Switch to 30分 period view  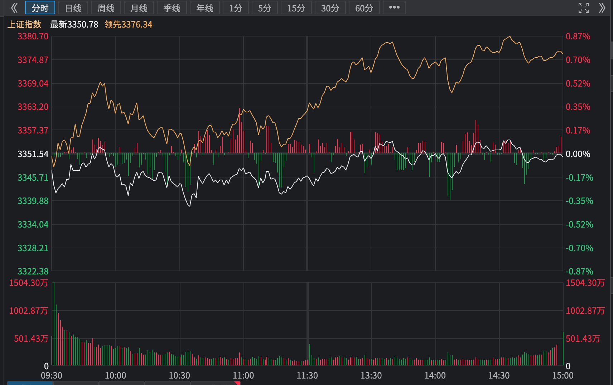[x=330, y=8]
